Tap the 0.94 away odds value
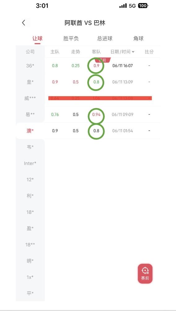This screenshot has width=176, height=311. pos(96,114)
